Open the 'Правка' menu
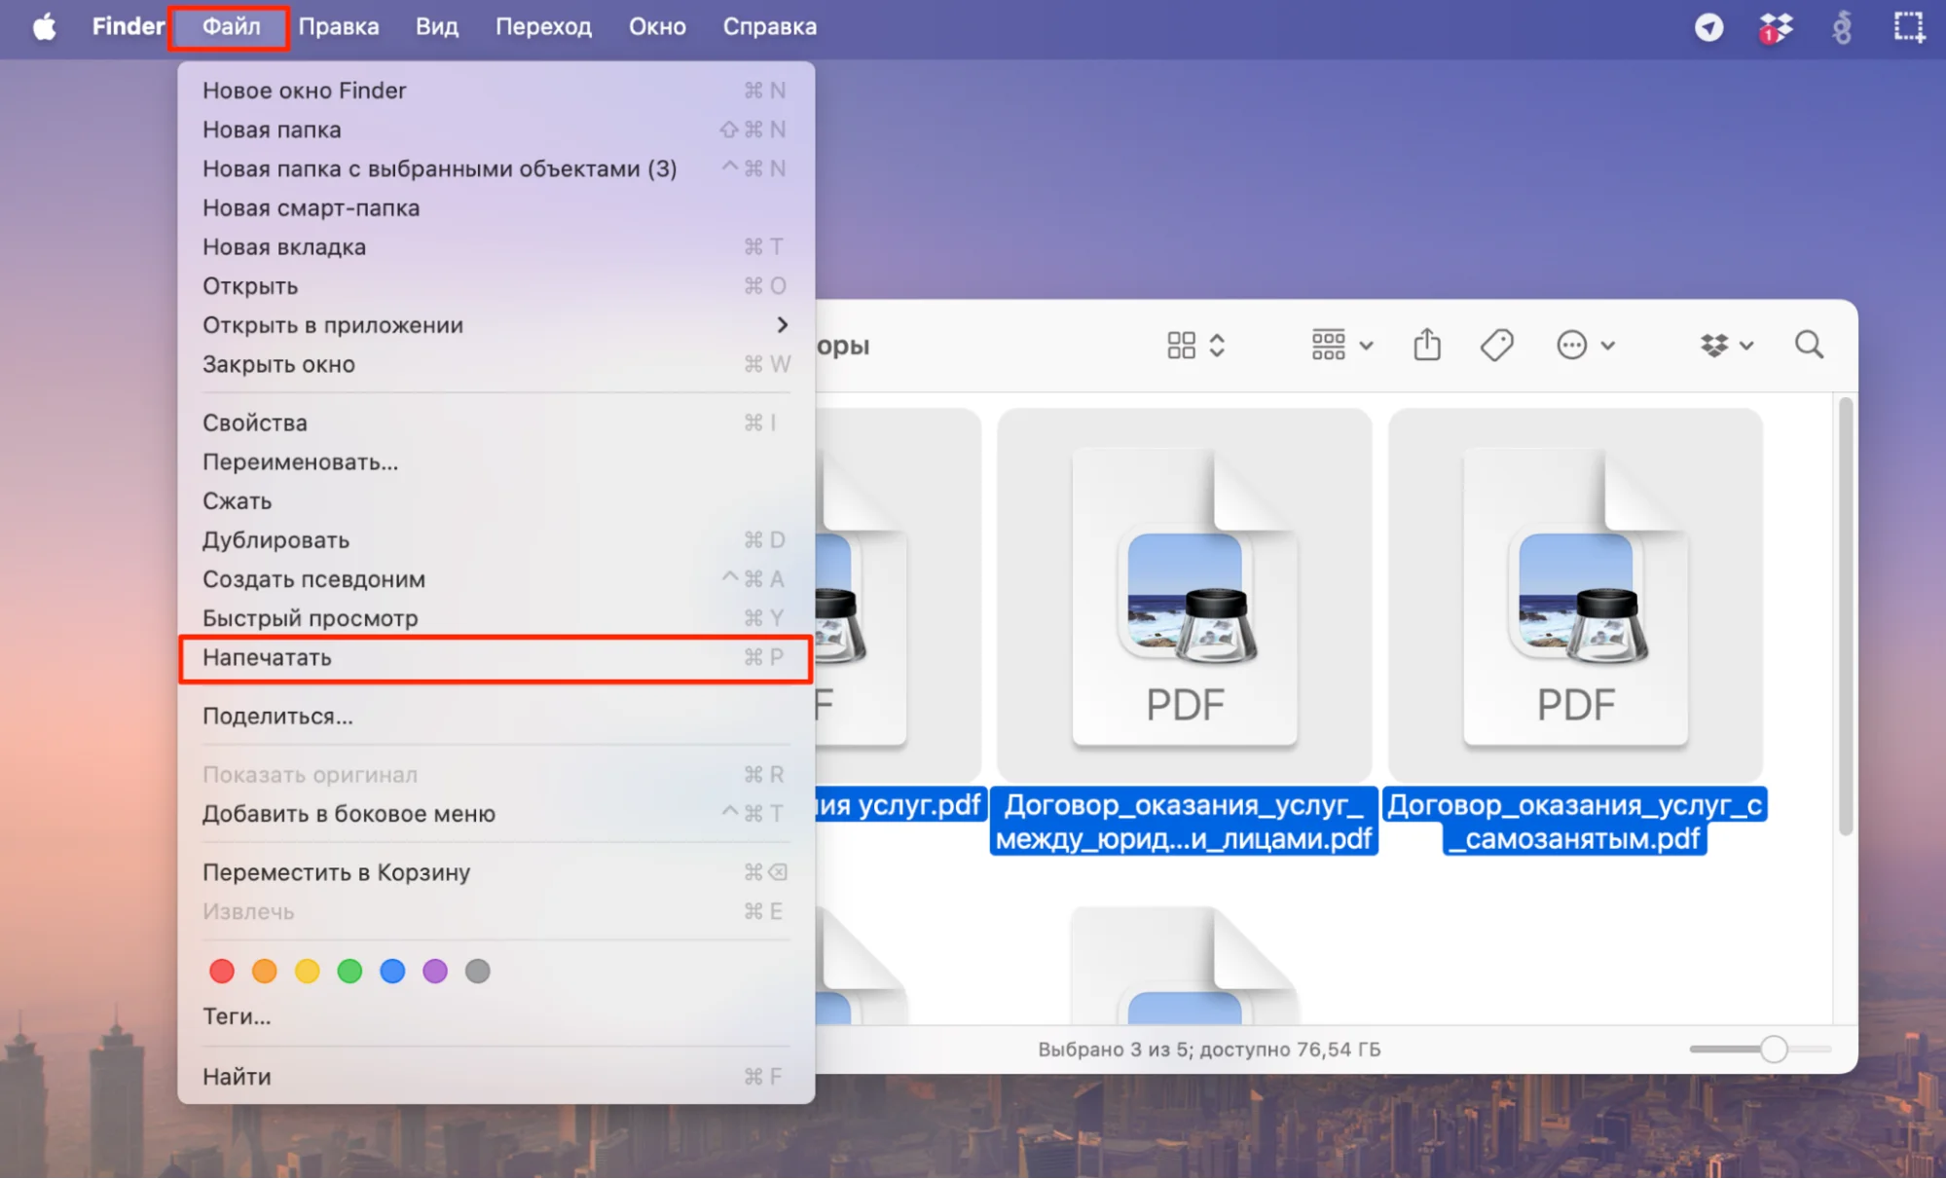1946x1179 pixels. pos(338,27)
